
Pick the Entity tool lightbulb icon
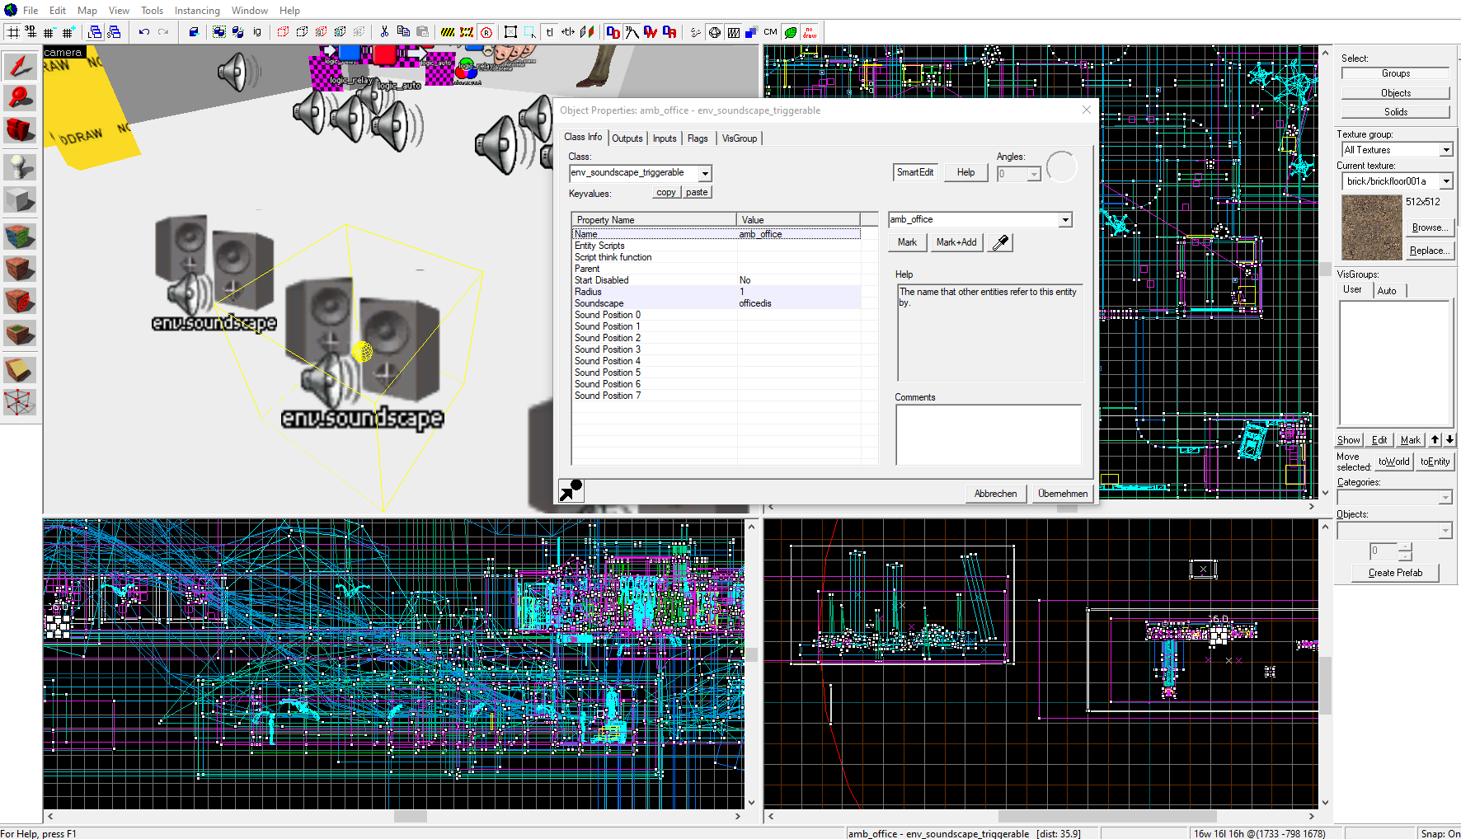coord(20,166)
